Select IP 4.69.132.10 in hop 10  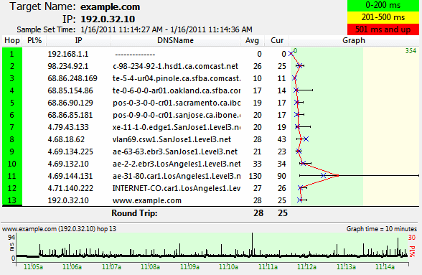pyautogui.click(x=68, y=164)
